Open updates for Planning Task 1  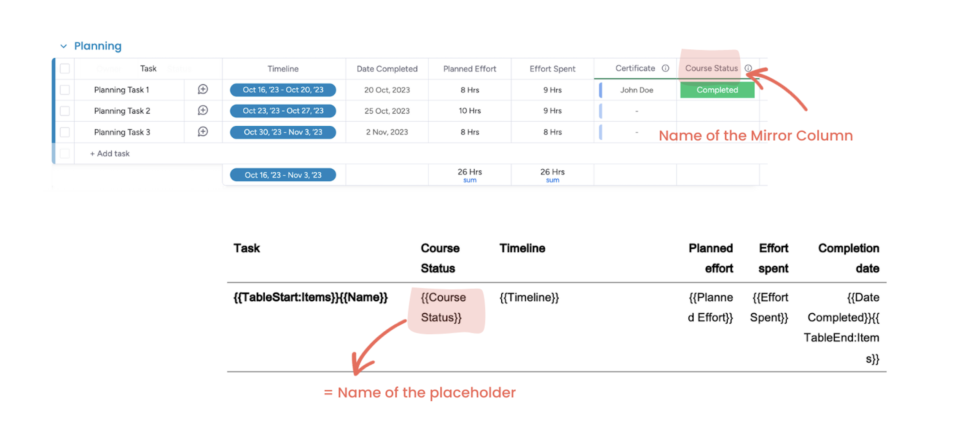(x=203, y=89)
